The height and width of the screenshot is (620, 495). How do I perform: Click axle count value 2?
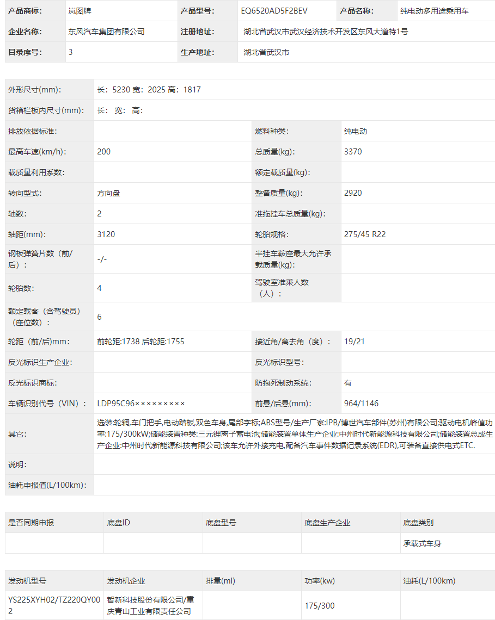pos(100,214)
